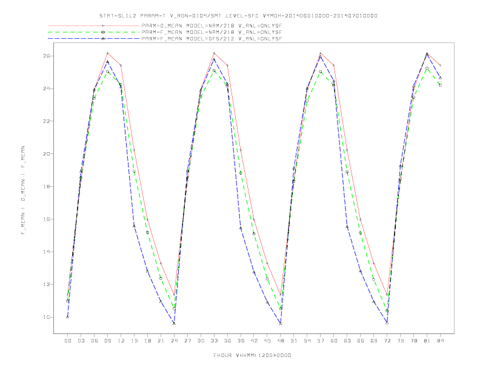
Task: Click x-axis tick label 63
Action: coord(347,341)
